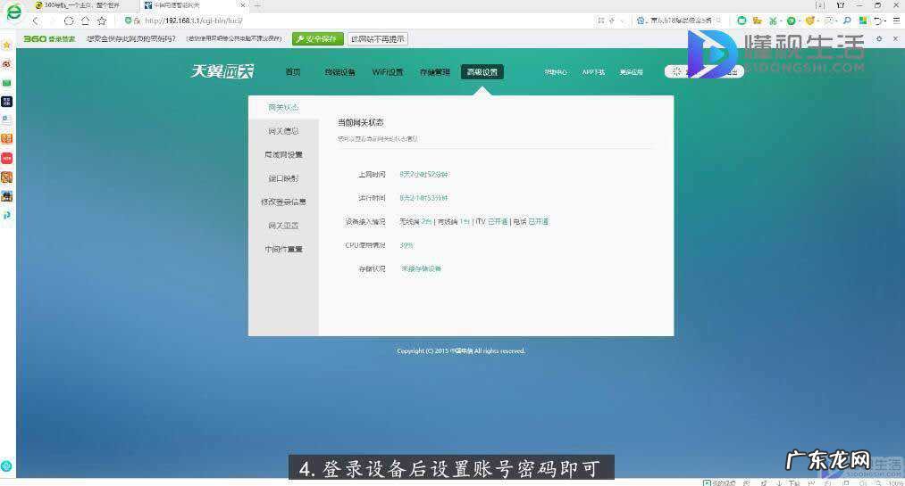Open the Weibo icon in left sidebar
The image size is (905, 486).
click(7, 64)
